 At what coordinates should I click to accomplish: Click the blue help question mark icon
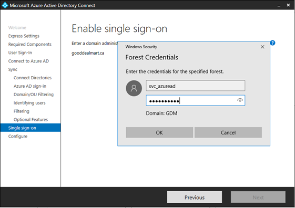[272, 43]
